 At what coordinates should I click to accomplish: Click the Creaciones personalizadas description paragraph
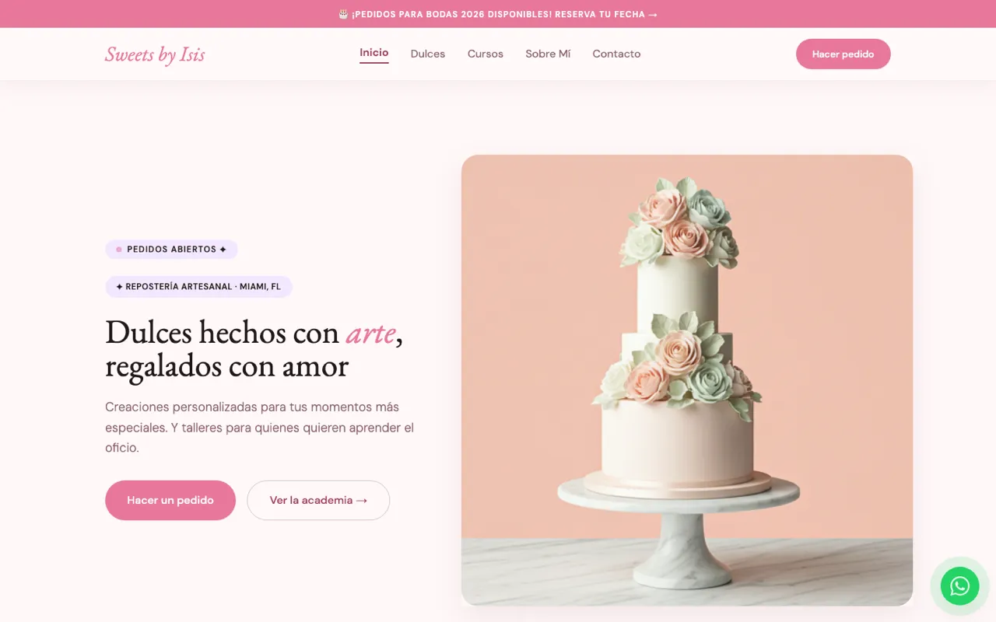coord(260,427)
